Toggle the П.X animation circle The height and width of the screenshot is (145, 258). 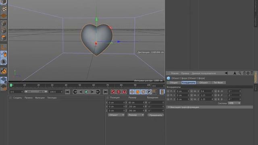coord(168,91)
